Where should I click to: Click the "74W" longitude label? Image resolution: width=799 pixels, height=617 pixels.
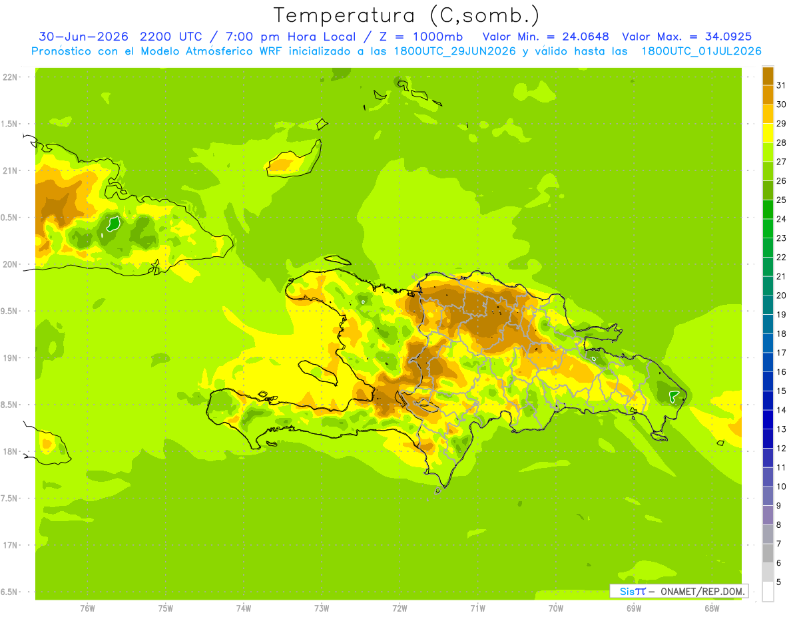pyautogui.click(x=244, y=608)
